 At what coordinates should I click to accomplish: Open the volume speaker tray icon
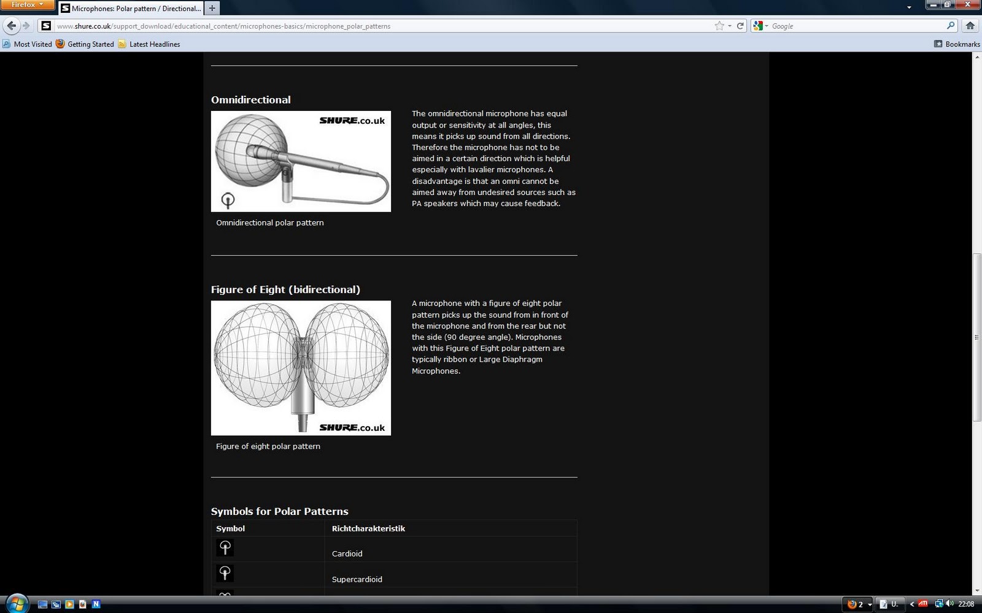point(949,604)
